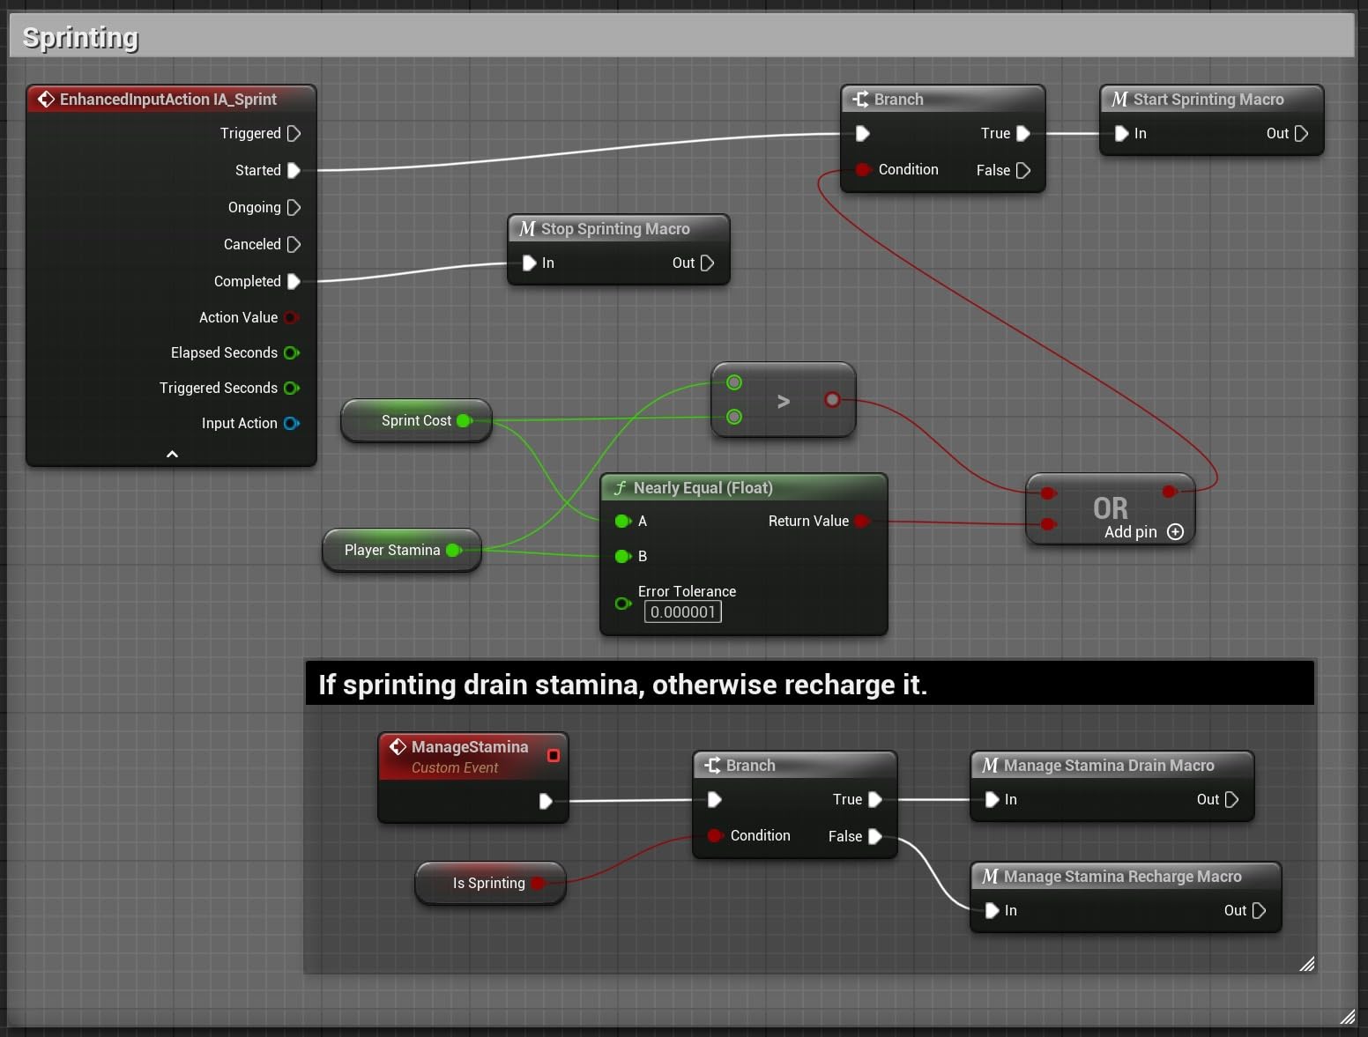Click the Manage Stamina Drain Macro Out pin
This screenshot has width=1368, height=1037.
pyautogui.click(x=1231, y=799)
